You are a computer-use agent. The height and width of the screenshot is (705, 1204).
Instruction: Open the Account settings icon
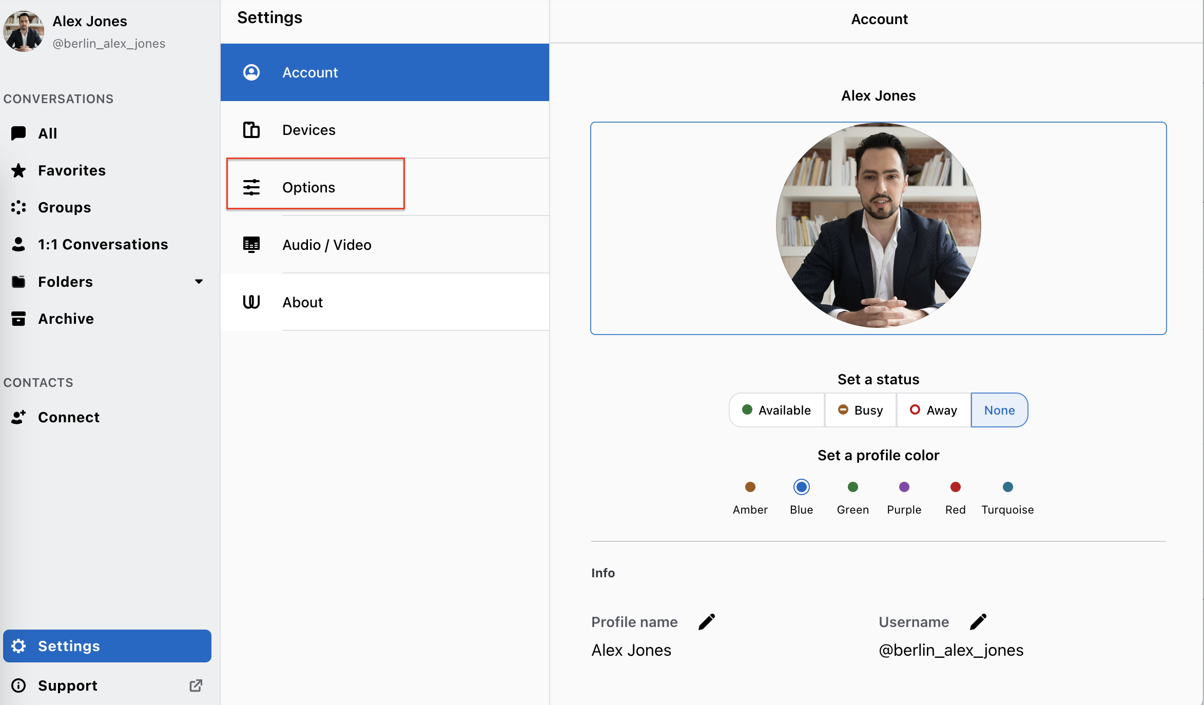(251, 72)
